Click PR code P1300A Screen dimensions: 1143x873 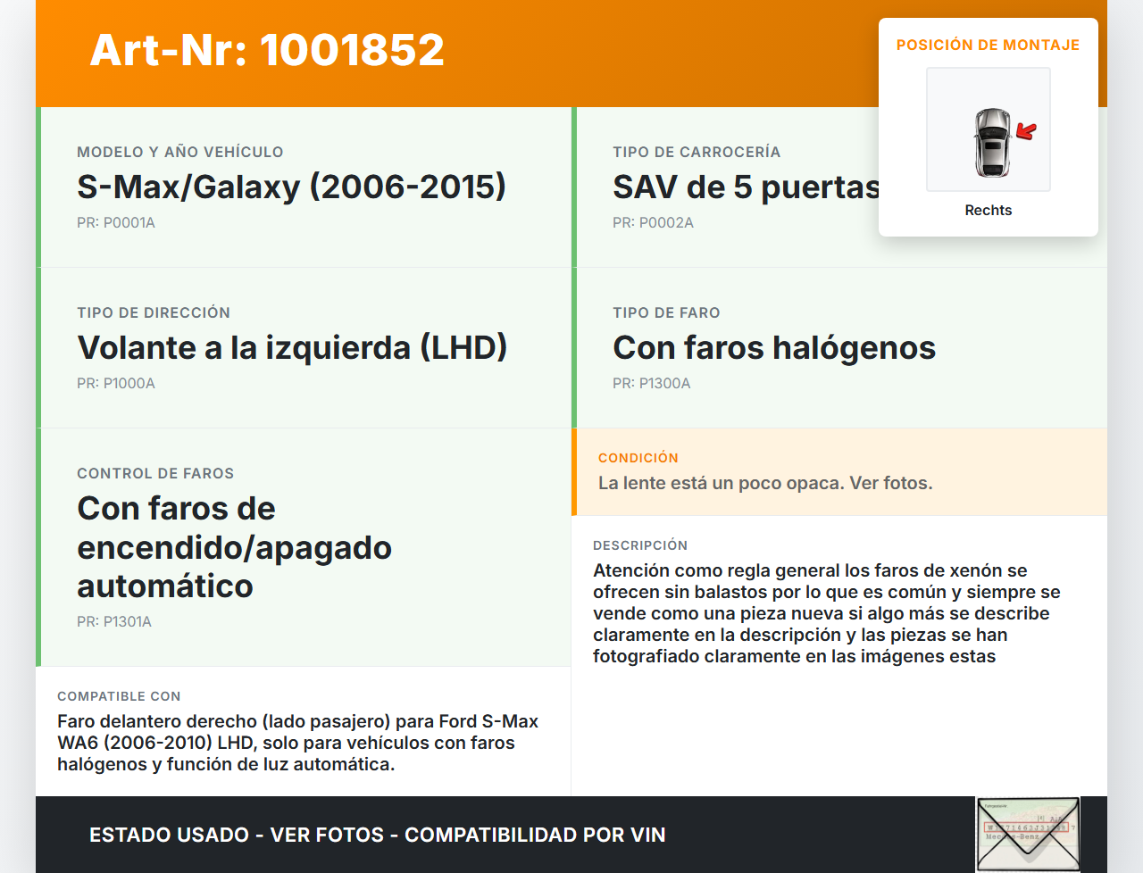click(x=652, y=383)
